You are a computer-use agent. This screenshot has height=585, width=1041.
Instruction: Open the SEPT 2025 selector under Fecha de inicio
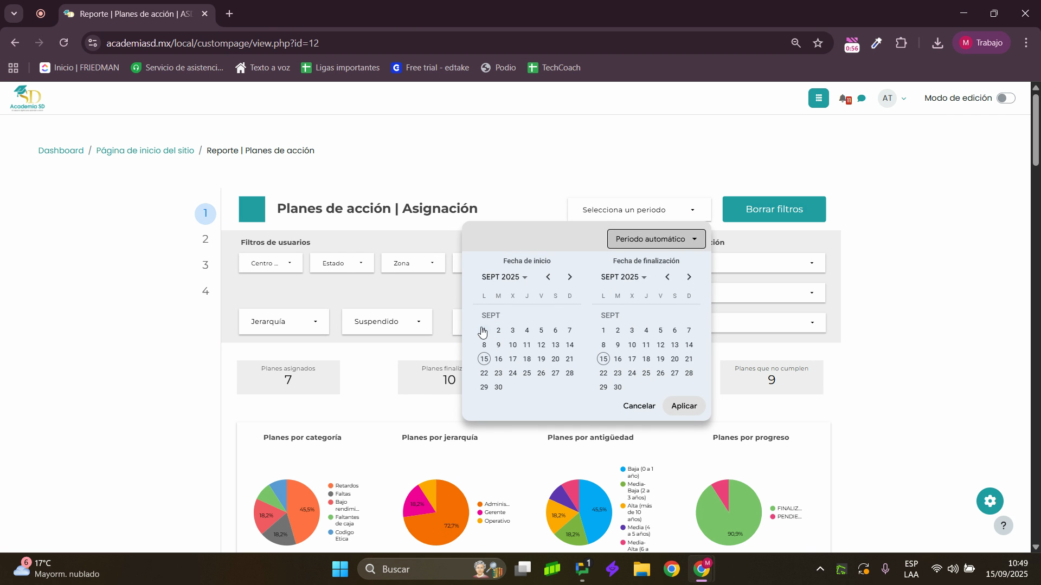(x=504, y=277)
